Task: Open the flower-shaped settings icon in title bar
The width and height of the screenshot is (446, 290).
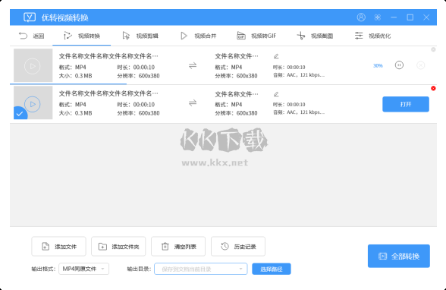Action: tap(377, 17)
